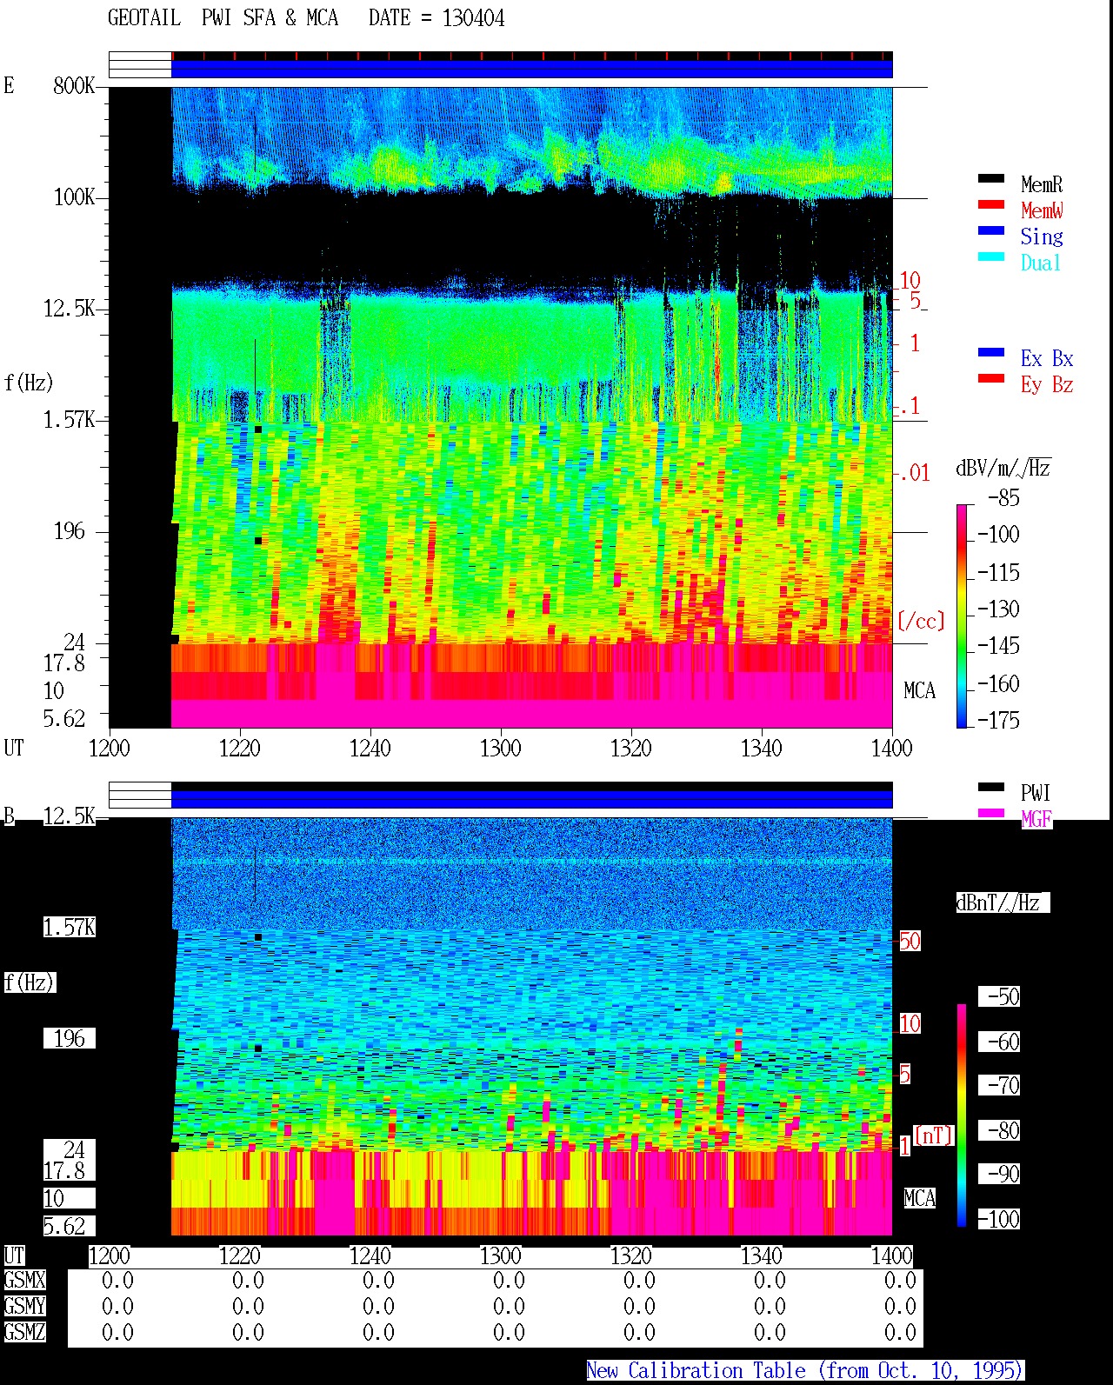Click the 1340 UT tick on magnetic plot
Image resolution: width=1113 pixels, height=1385 pixels.
pyautogui.click(x=762, y=1256)
